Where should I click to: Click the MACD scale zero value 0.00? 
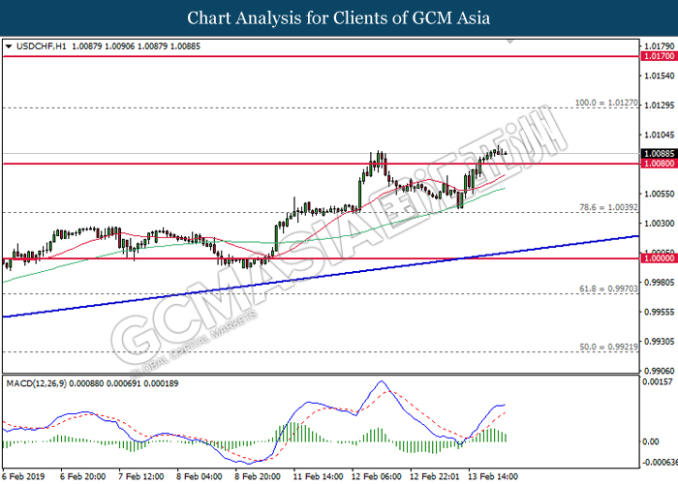(651, 441)
